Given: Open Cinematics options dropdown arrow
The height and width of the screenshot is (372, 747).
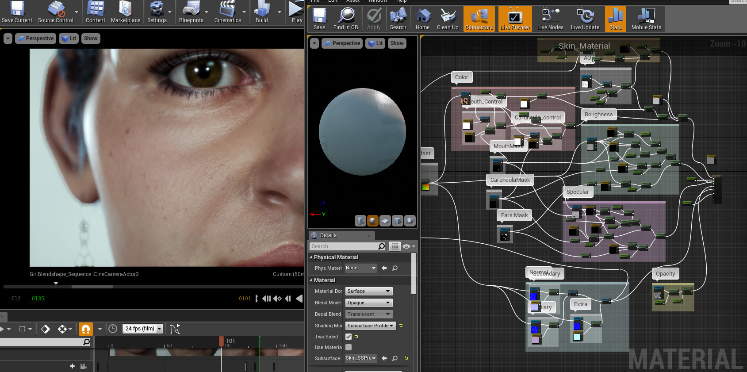Looking at the screenshot, I should [244, 12].
